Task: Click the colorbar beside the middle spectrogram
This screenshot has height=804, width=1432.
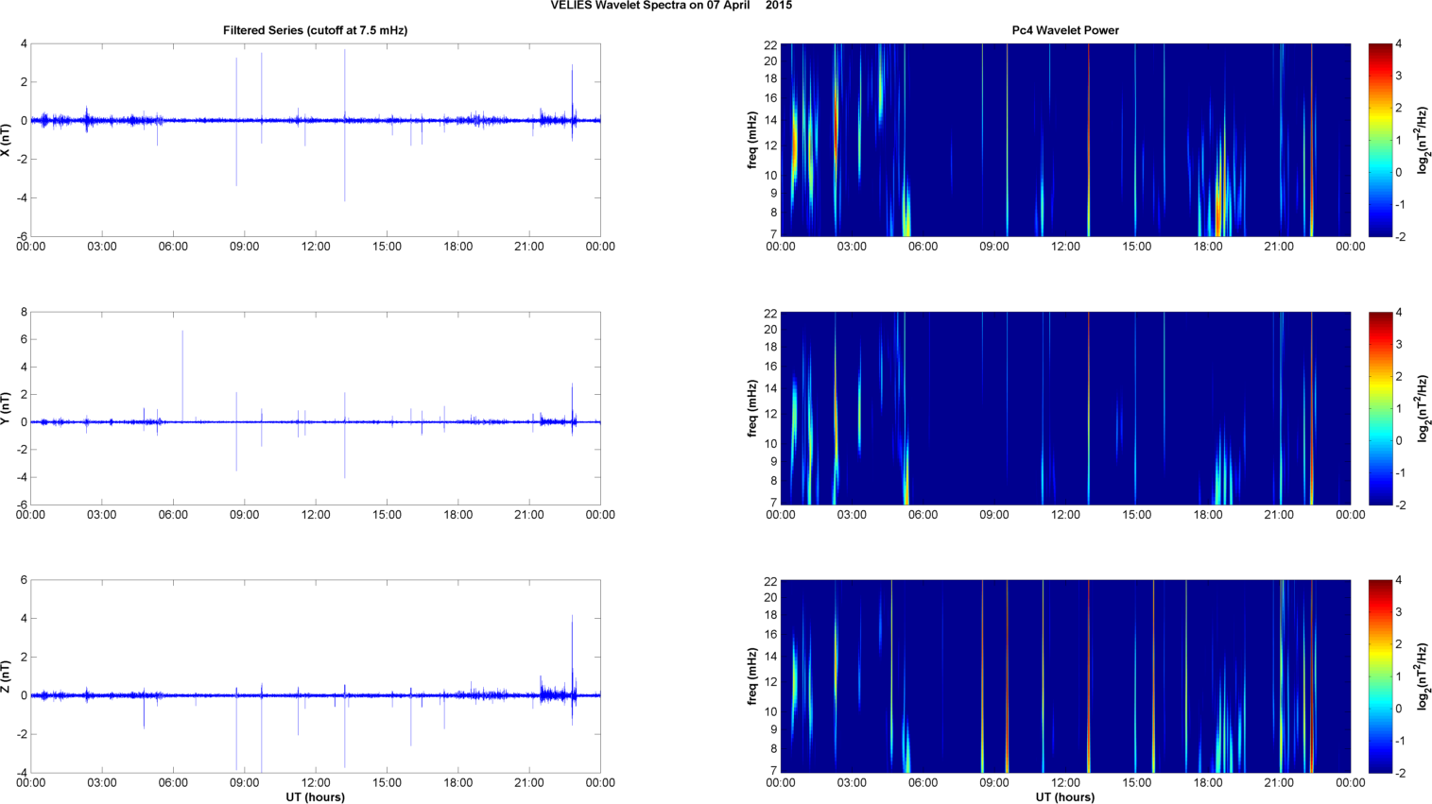Action: pos(1380,408)
